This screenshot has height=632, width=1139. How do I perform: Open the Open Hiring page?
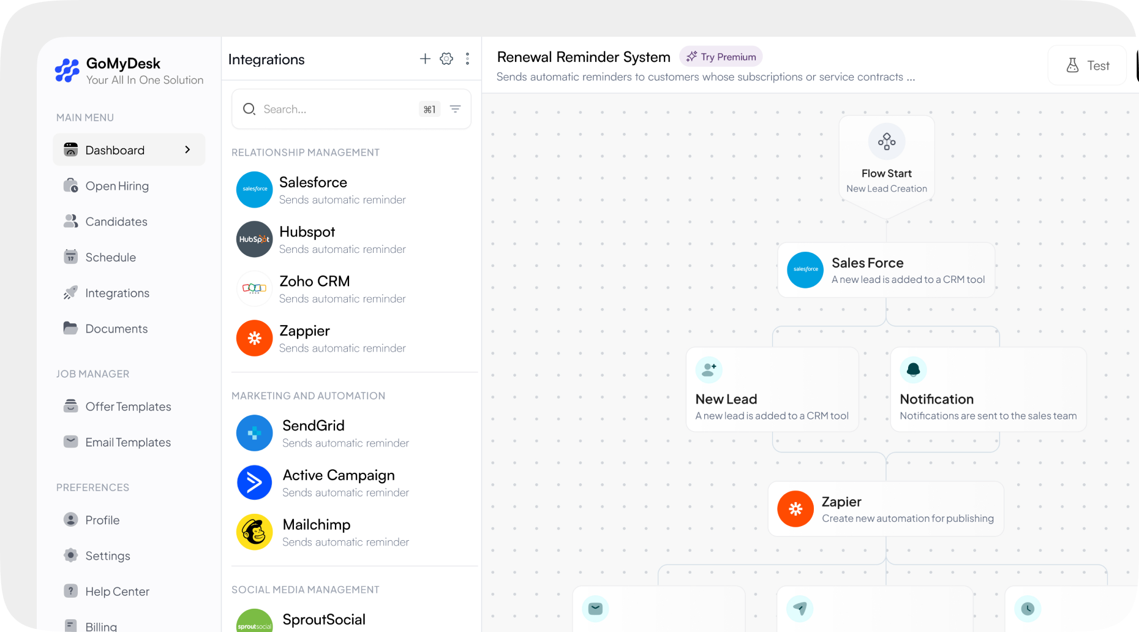coord(116,186)
